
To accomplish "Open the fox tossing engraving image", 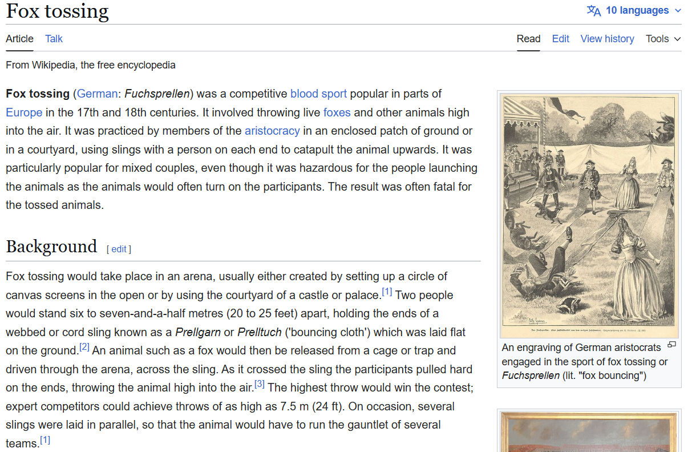I will tap(589, 215).
